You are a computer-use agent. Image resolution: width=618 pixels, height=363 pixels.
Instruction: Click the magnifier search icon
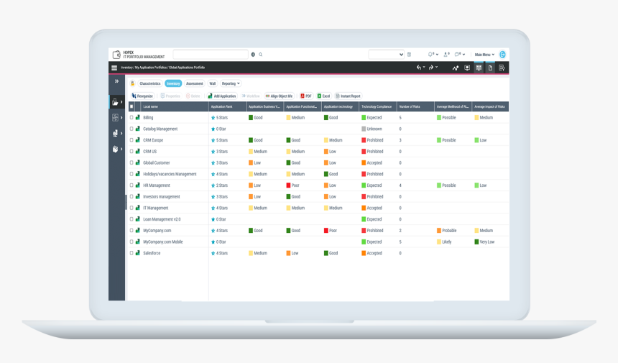click(261, 55)
